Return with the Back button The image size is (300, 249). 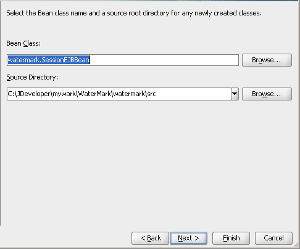point(150,239)
